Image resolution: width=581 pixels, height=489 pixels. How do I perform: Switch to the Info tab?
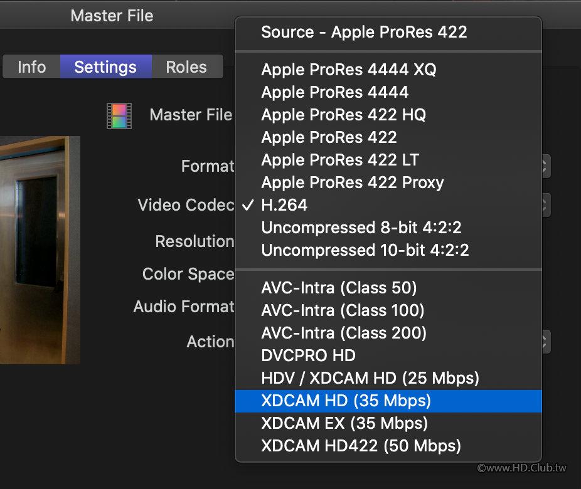click(31, 67)
